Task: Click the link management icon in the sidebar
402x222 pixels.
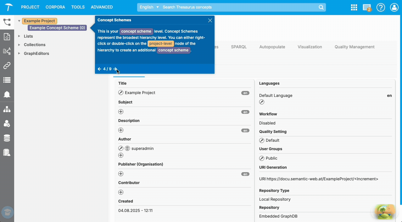Action: coord(7,66)
